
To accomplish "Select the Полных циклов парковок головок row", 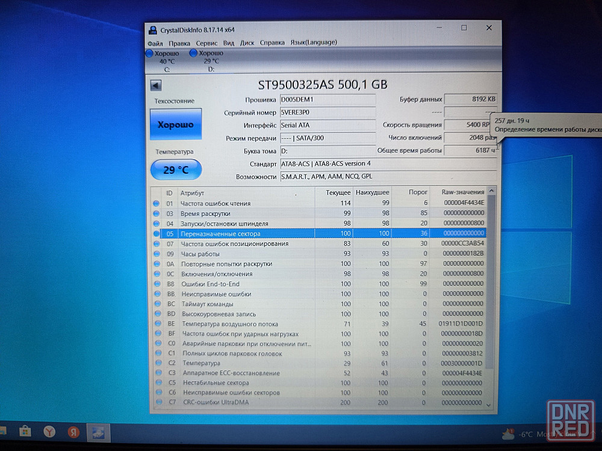I will click(x=319, y=353).
